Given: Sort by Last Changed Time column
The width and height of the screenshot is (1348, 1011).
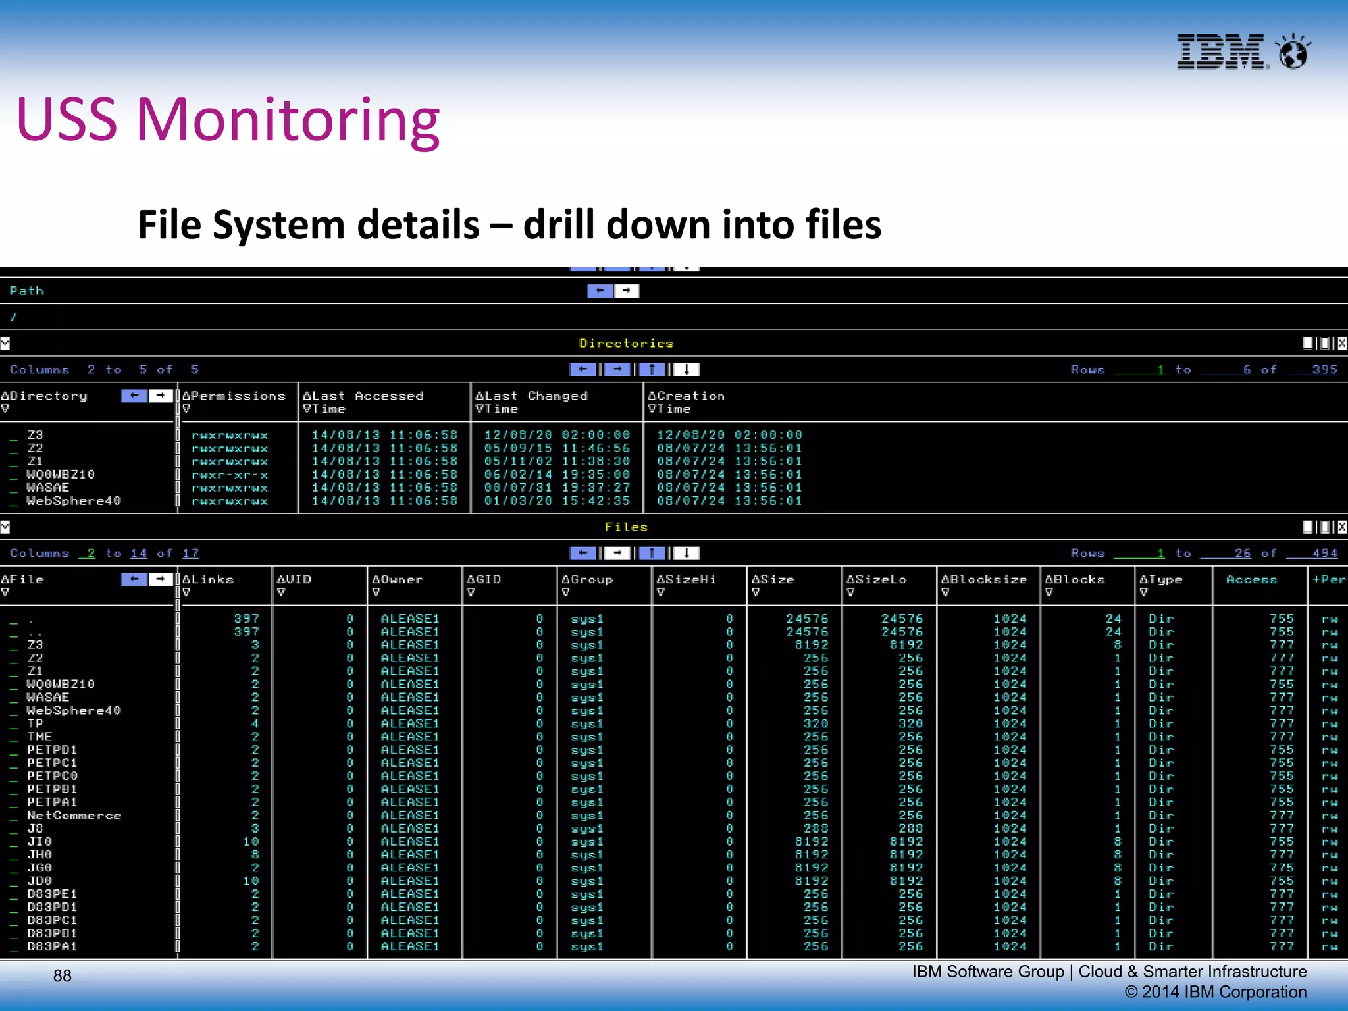Looking at the screenshot, I should 531,402.
